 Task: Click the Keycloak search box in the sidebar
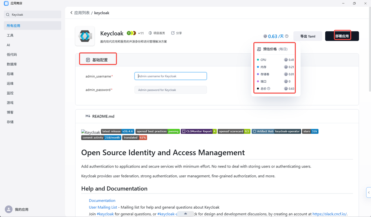(x=32, y=14)
